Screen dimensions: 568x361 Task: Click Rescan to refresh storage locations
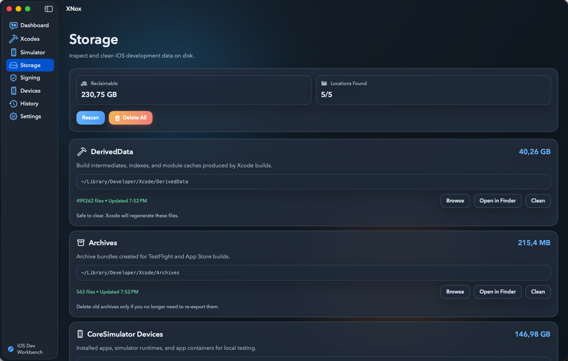pyautogui.click(x=90, y=117)
